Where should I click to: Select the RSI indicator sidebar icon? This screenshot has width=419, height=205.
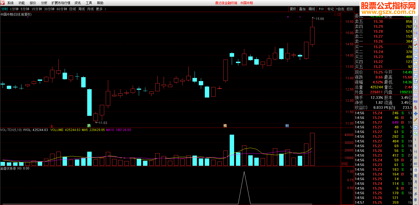[416, 101]
